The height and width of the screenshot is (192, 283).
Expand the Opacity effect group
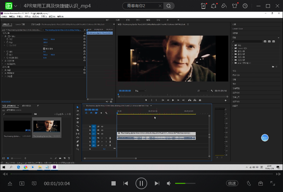pyautogui.click(x=3, y=61)
